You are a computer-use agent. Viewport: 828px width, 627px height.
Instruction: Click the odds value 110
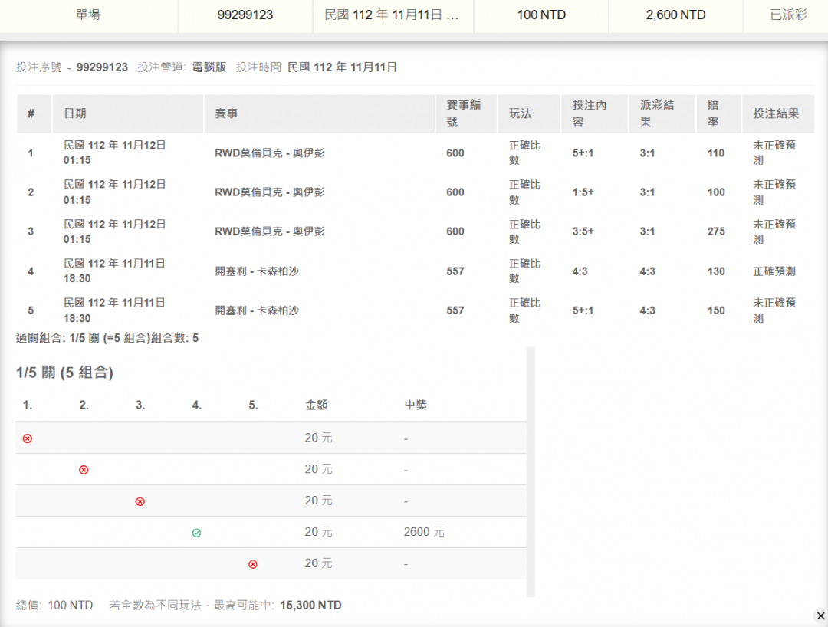tap(716, 153)
